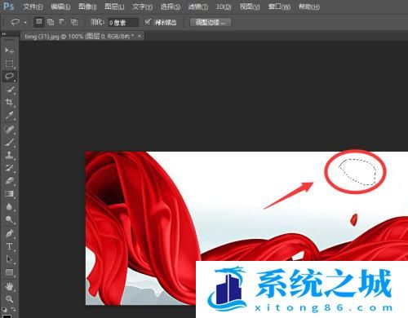Open the 窗口(W) menu
408x318 pixels.
point(279,7)
